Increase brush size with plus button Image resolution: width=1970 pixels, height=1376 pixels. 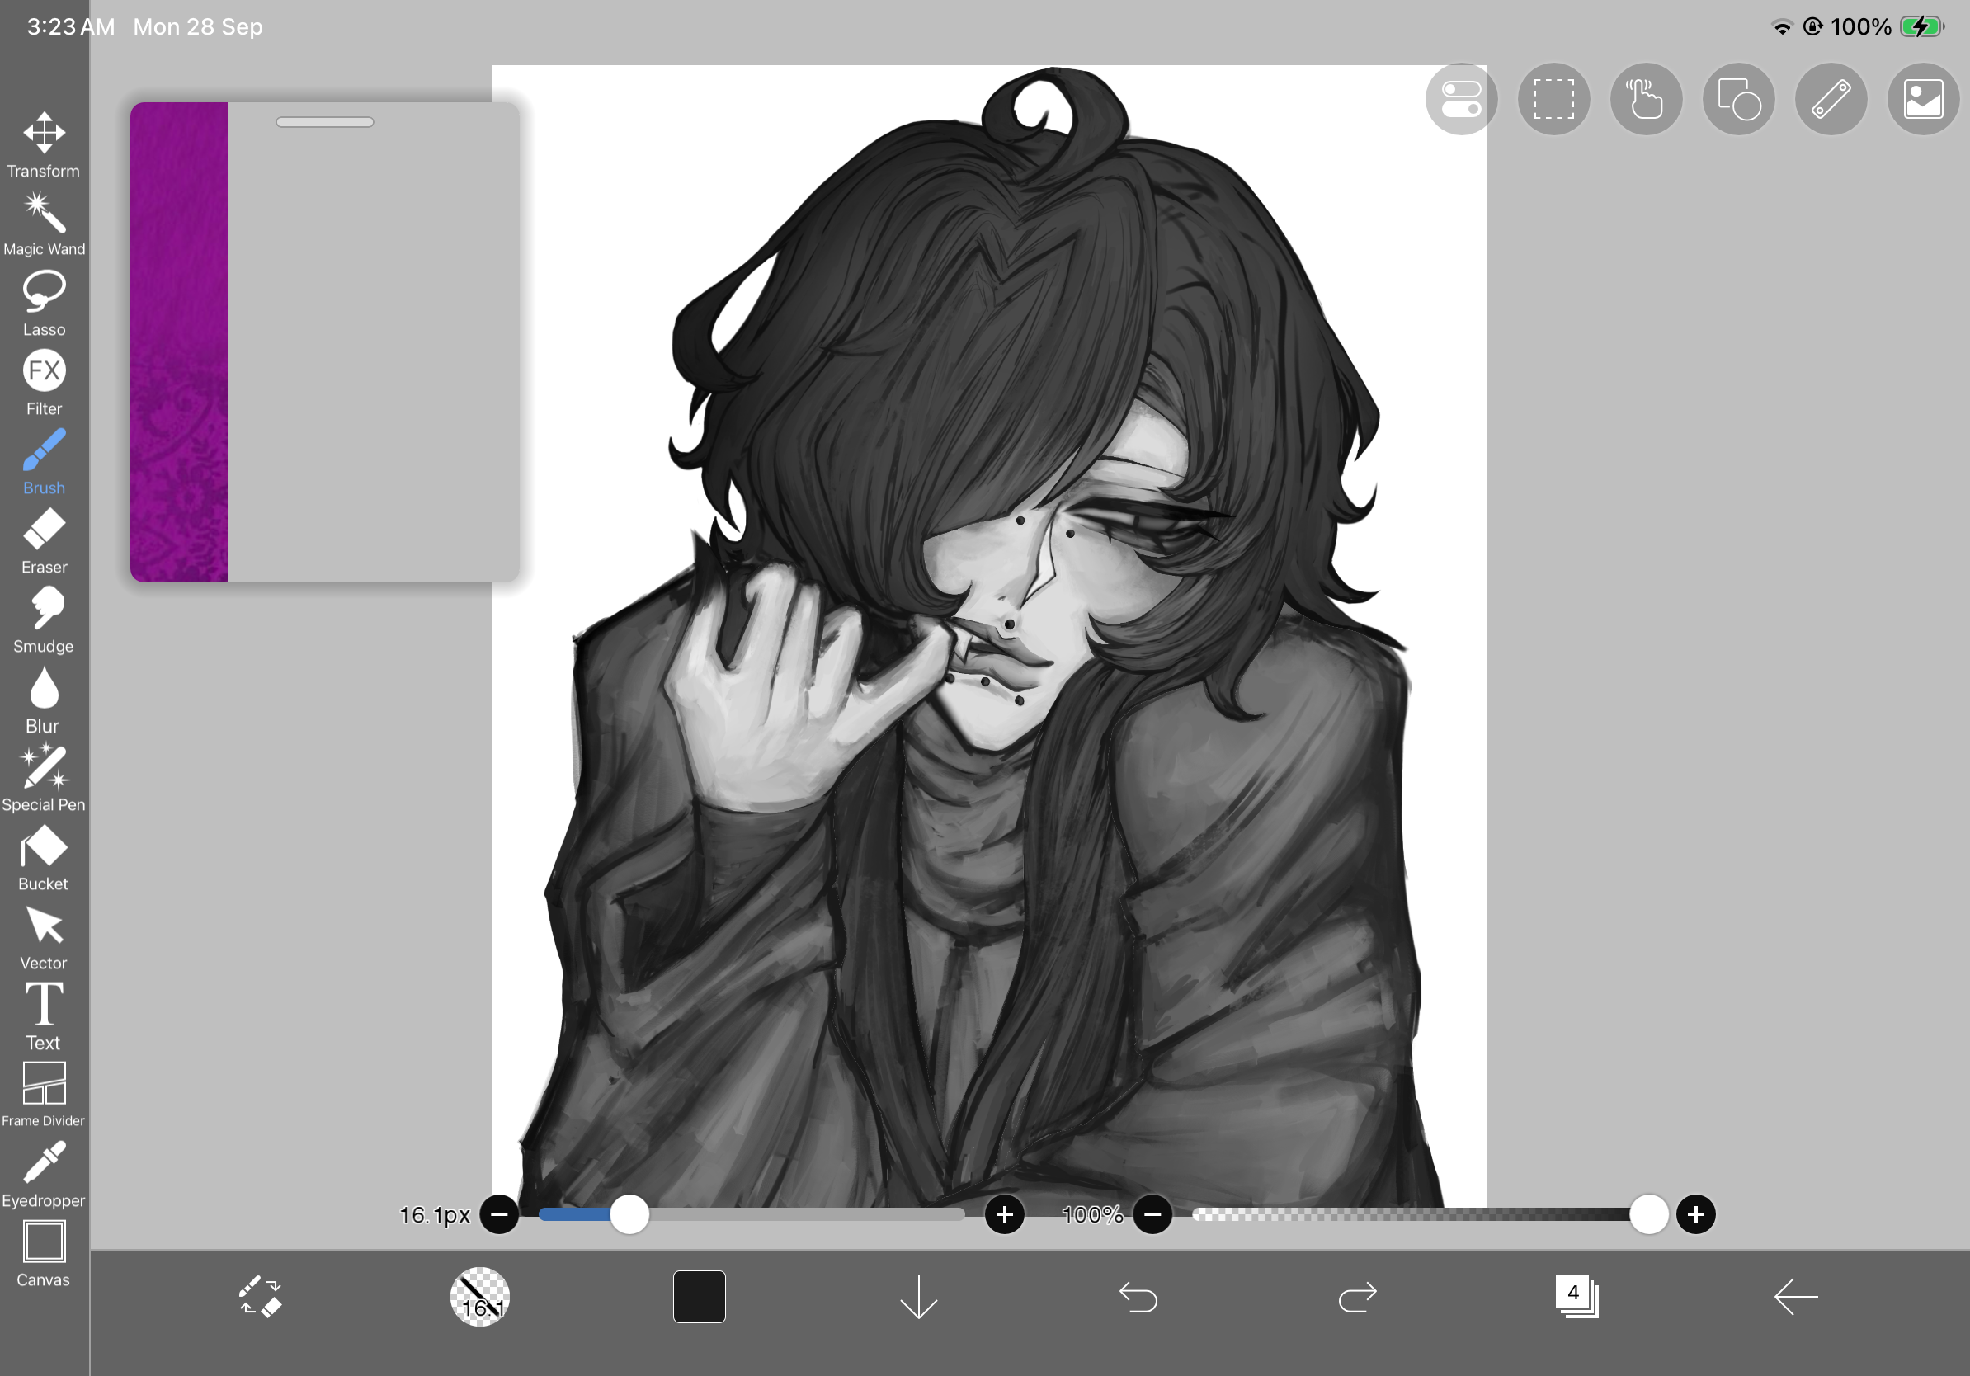[x=1005, y=1213]
